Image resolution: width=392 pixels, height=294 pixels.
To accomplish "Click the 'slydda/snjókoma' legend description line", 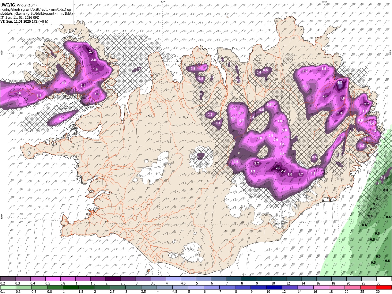I will tap(36, 13).
